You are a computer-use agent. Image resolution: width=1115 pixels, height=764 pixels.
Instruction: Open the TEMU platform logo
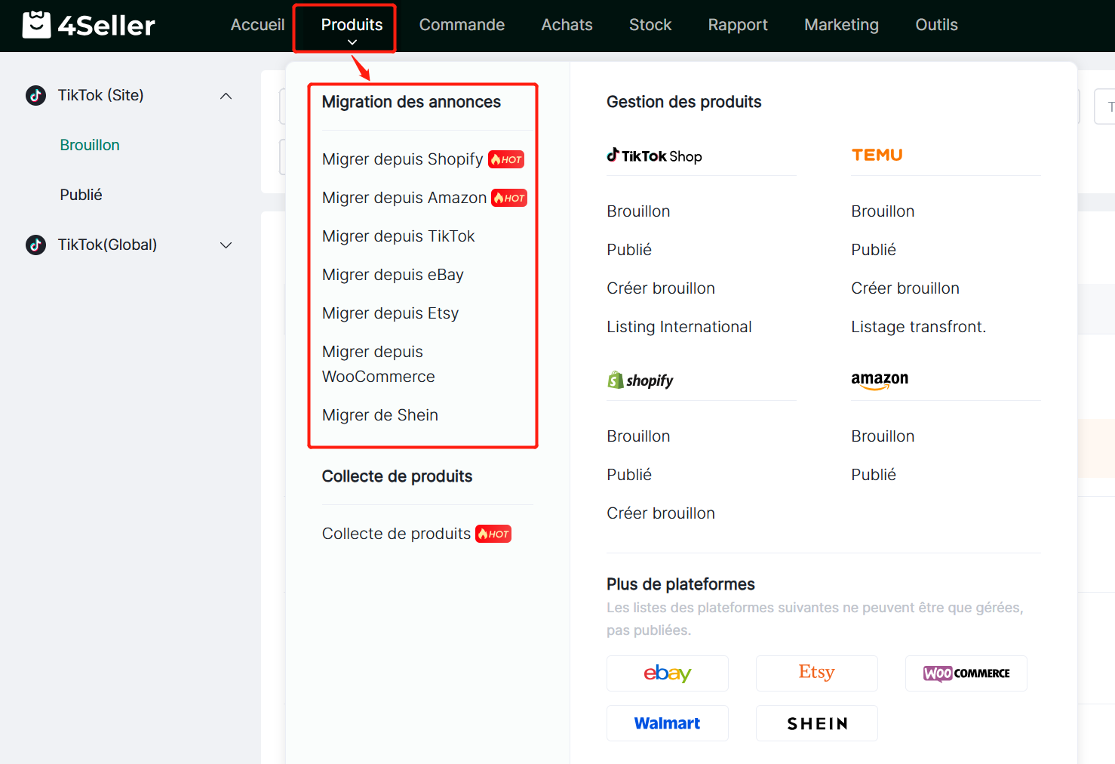tap(877, 155)
